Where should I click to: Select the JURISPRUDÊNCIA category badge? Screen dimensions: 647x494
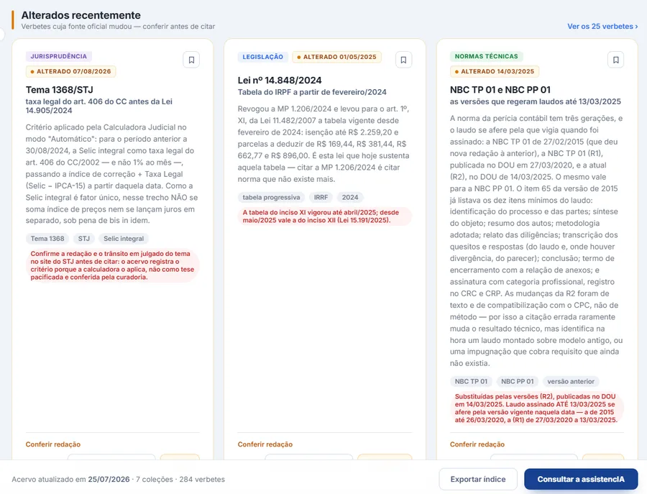point(59,56)
